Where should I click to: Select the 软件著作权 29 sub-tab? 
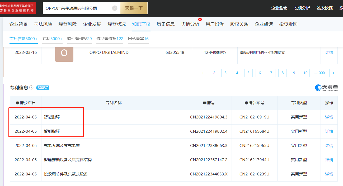tap(79, 39)
